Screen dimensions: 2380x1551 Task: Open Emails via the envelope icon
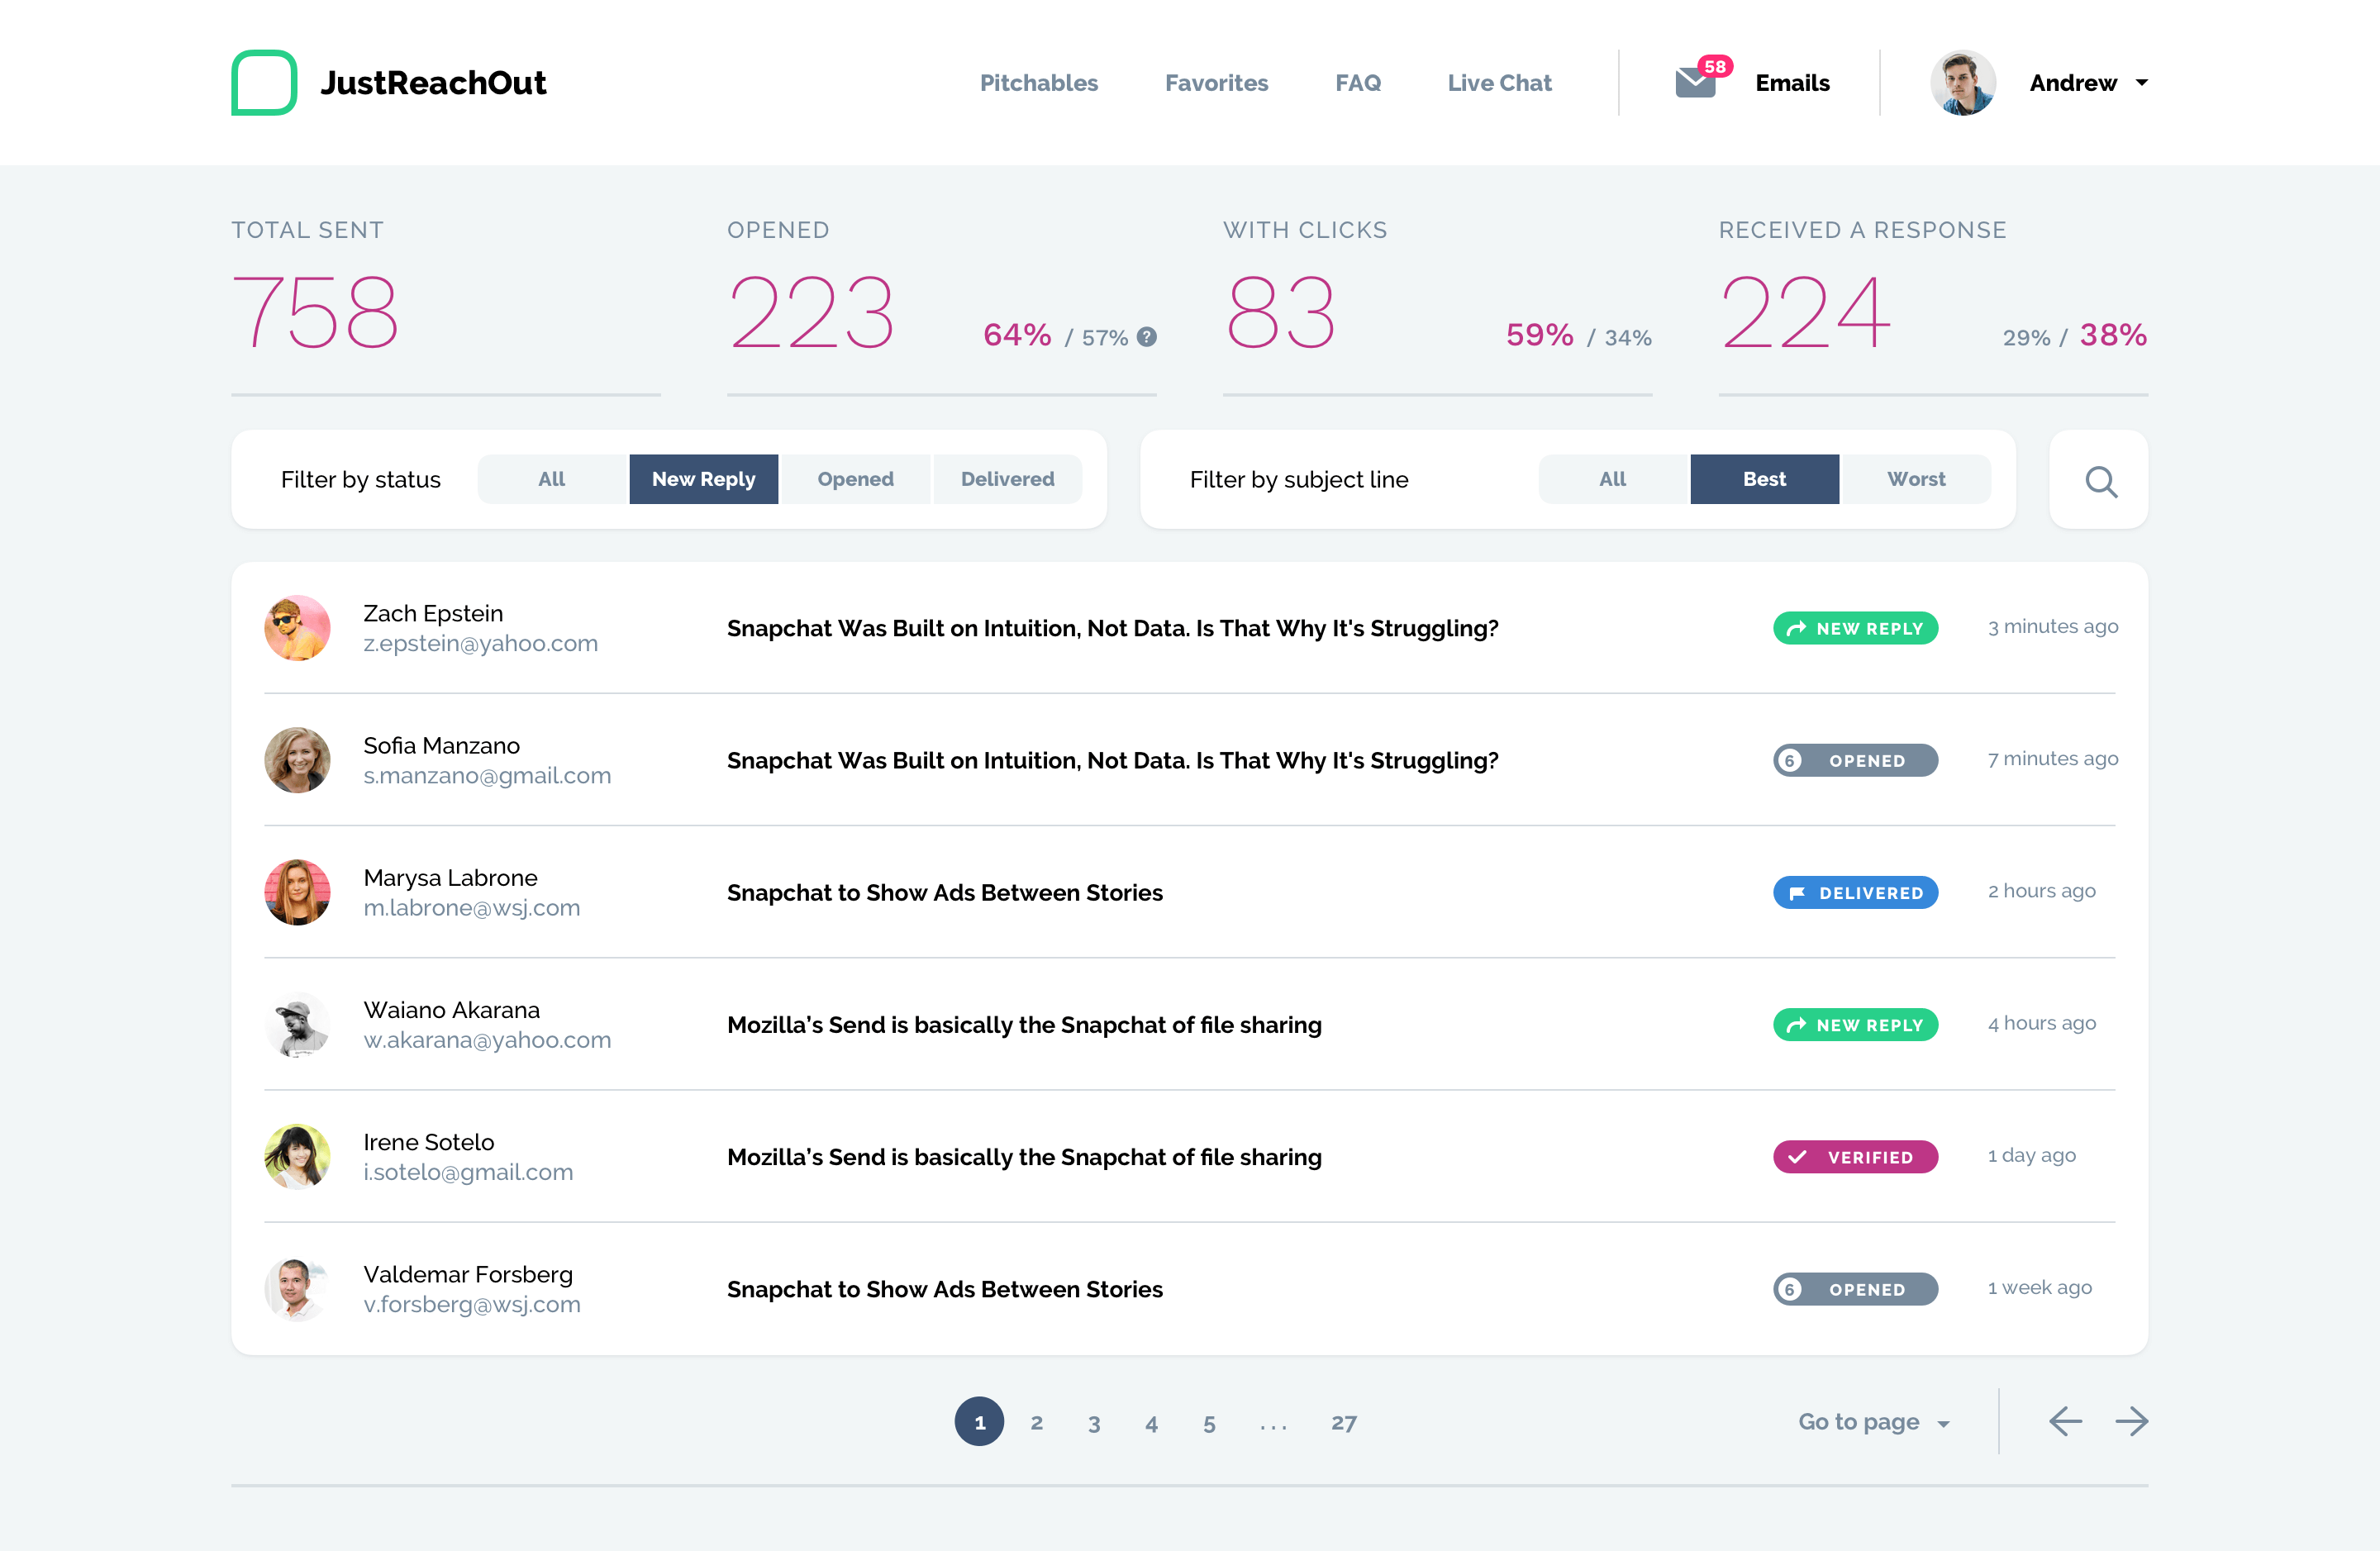click(1694, 83)
